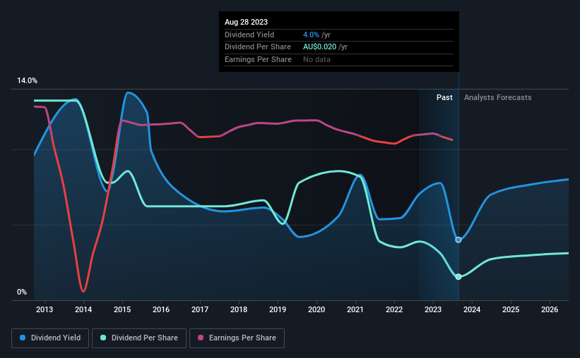Image resolution: width=580 pixels, height=358 pixels.
Task: Click the blue Dividend Yield legend dot
Action: [23, 338]
